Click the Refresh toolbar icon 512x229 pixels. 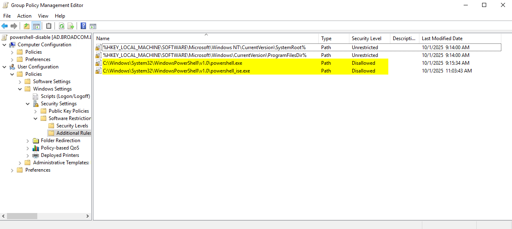(61, 26)
